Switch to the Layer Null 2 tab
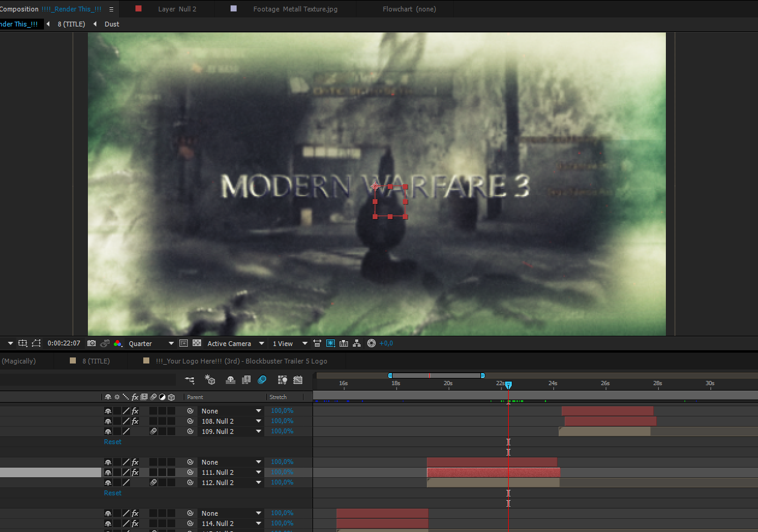 click(x=177, y=9)
